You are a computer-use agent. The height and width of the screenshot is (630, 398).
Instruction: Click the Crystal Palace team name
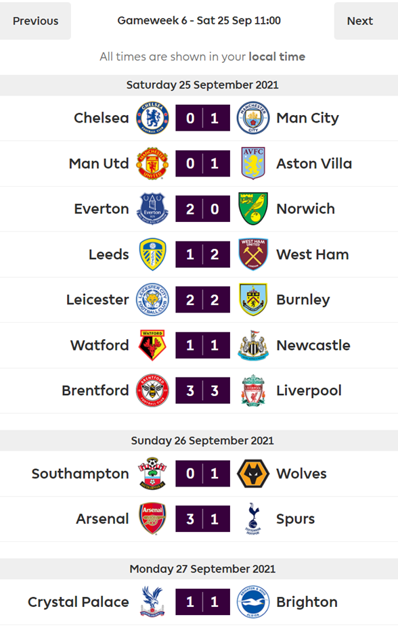(x=79, y=602)
